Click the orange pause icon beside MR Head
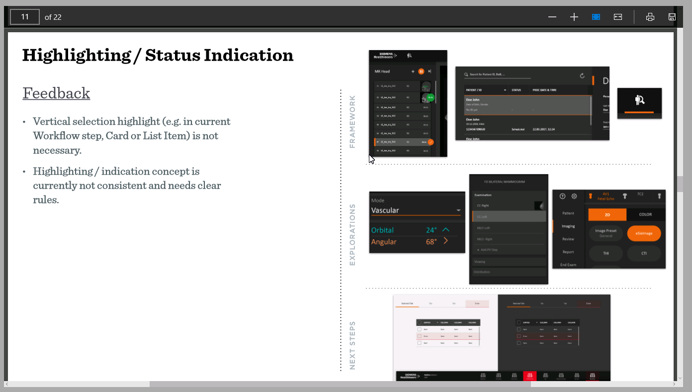This screenshot has height=392, width=692. click(x=421, y=71)
